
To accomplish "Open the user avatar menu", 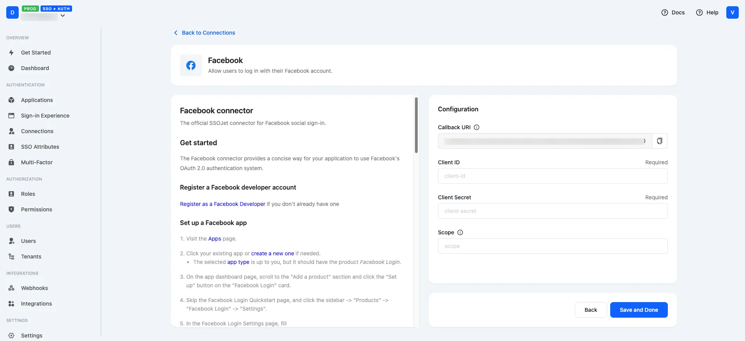I will [x=733, y=12].
